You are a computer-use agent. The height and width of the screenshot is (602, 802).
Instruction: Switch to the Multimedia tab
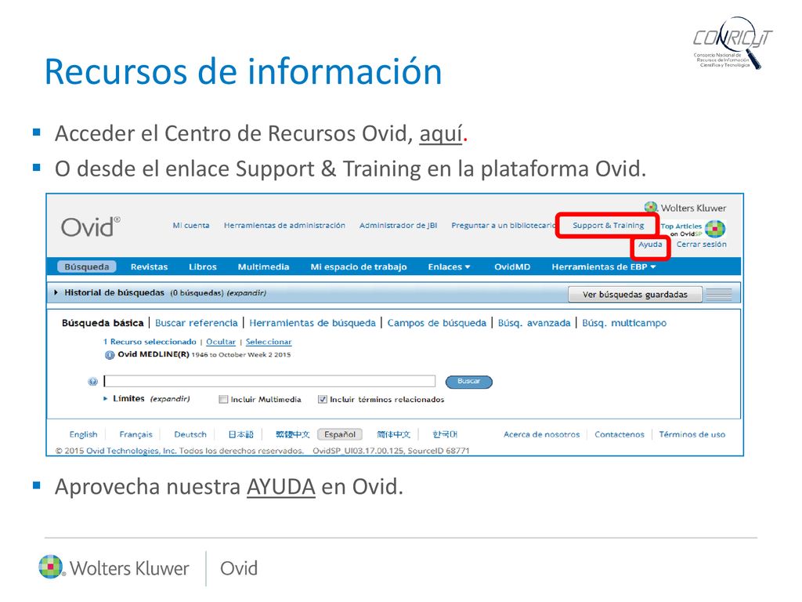pos(263,267)
